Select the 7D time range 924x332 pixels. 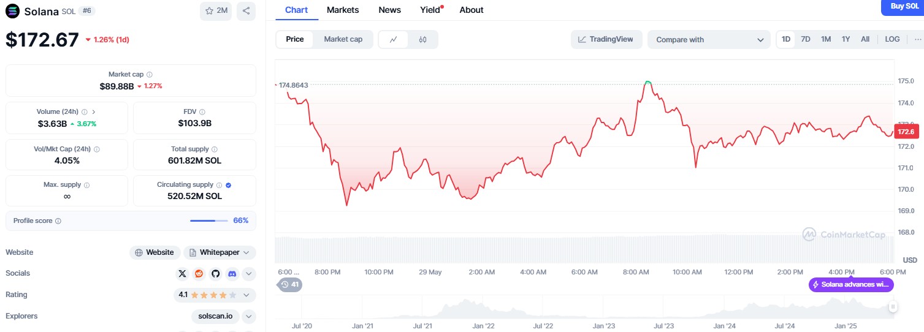point(806,39)
